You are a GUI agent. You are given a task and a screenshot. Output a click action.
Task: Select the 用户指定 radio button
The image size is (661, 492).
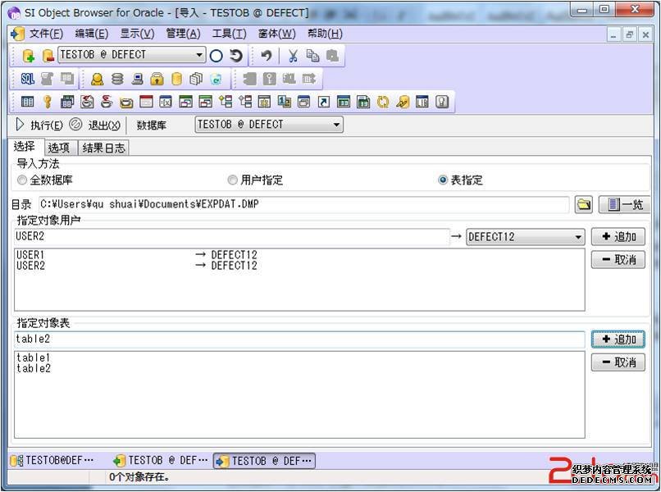pyautogui.click(x=232, y=180)
